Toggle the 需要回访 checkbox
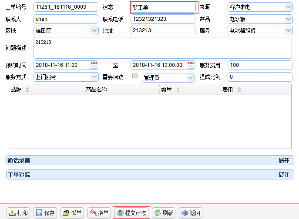Viewport: 299px width, 219px height. tap(135, 76)
